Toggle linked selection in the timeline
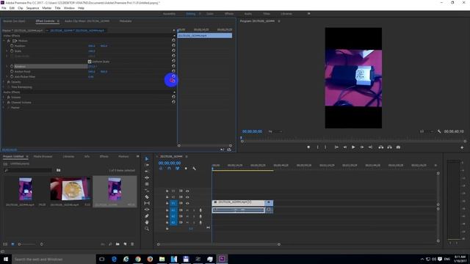 tap(178, 169)
